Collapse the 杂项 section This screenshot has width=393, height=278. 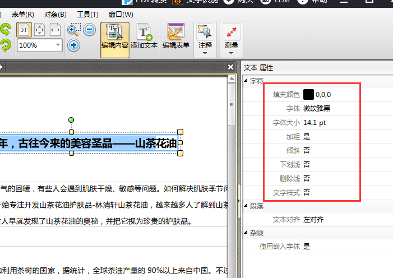tap(246, 233)
